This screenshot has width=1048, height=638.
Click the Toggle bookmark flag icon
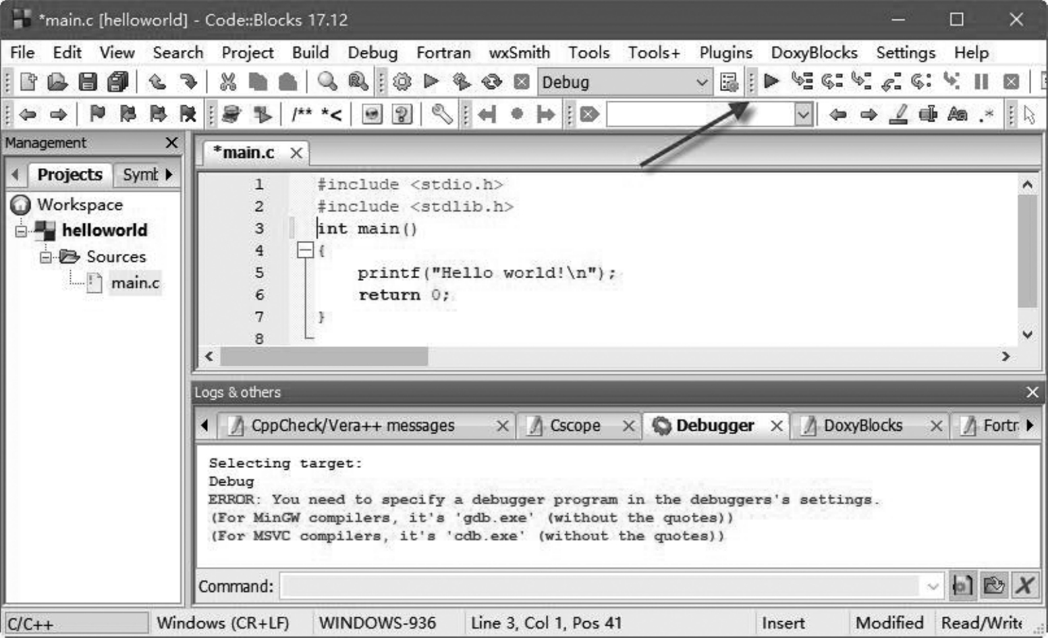click(97, 114)
